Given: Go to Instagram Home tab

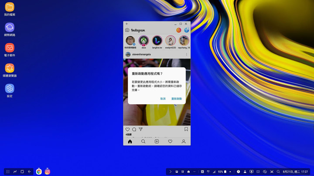Looking at the screenshot, I should (x=130, y=142).
